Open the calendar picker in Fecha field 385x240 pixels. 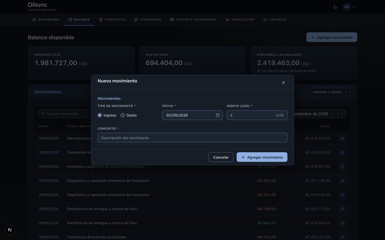click(x=218, y=115)
